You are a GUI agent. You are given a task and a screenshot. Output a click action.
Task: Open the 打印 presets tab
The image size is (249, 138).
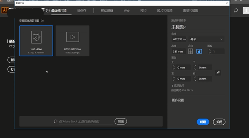coord(143,11)
